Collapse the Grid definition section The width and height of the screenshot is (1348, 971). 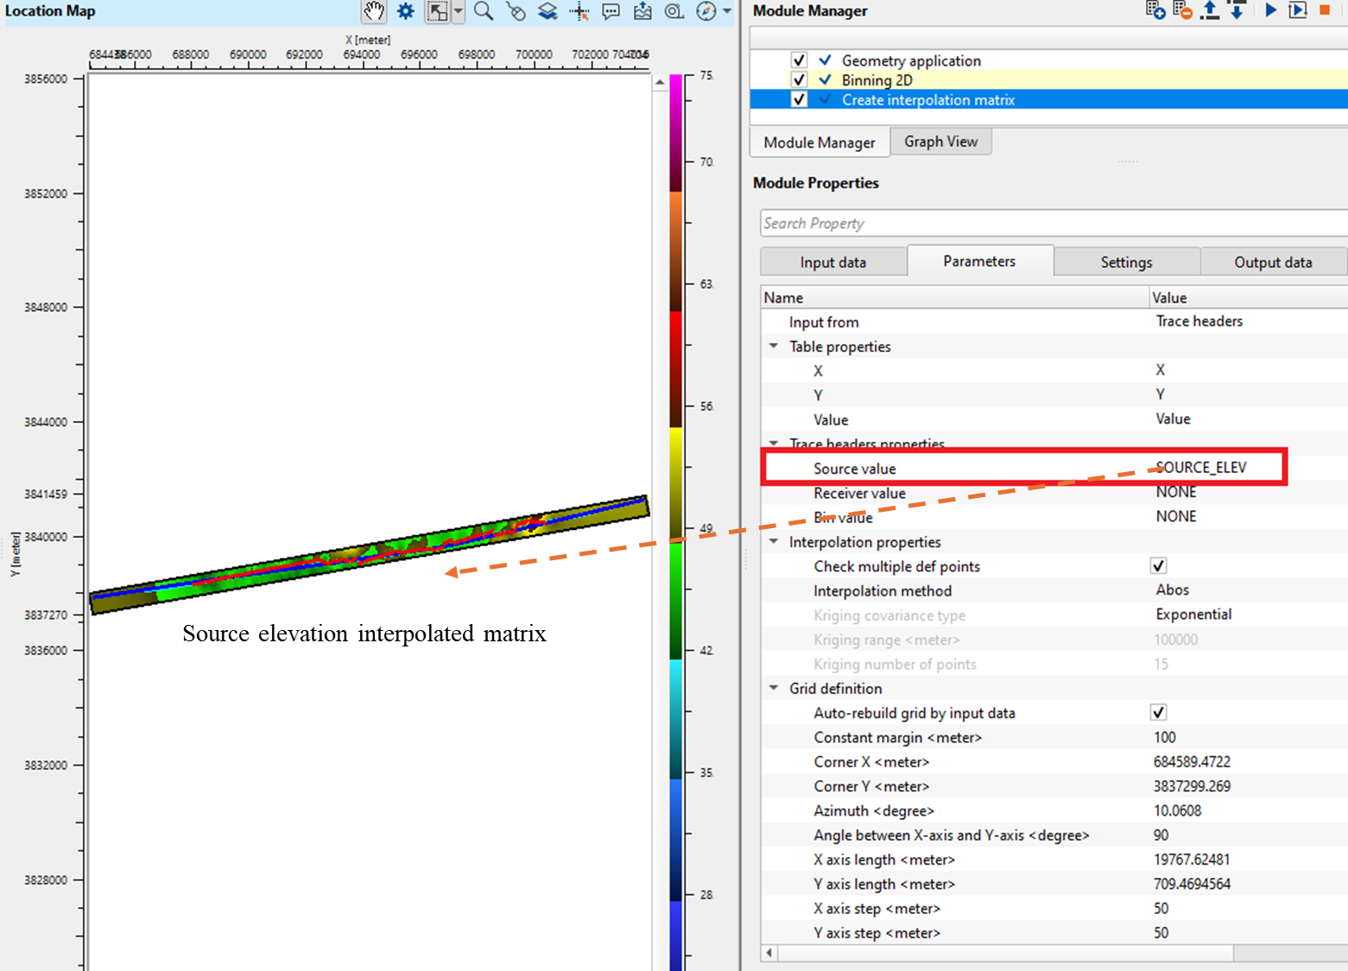coord(773,688)
